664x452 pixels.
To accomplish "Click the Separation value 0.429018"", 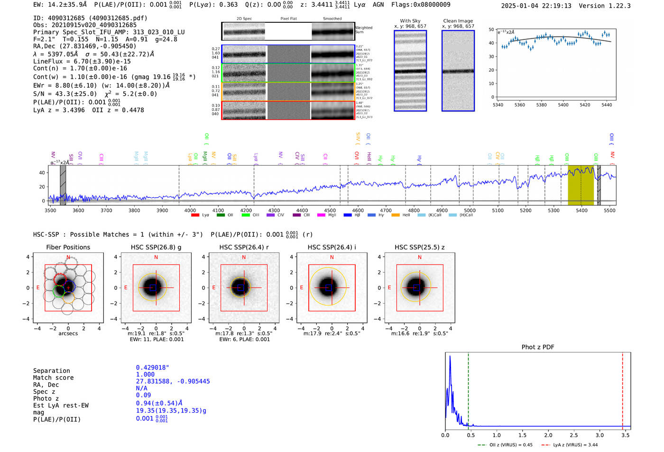I will pyautogui.click(x=153, y=368).
